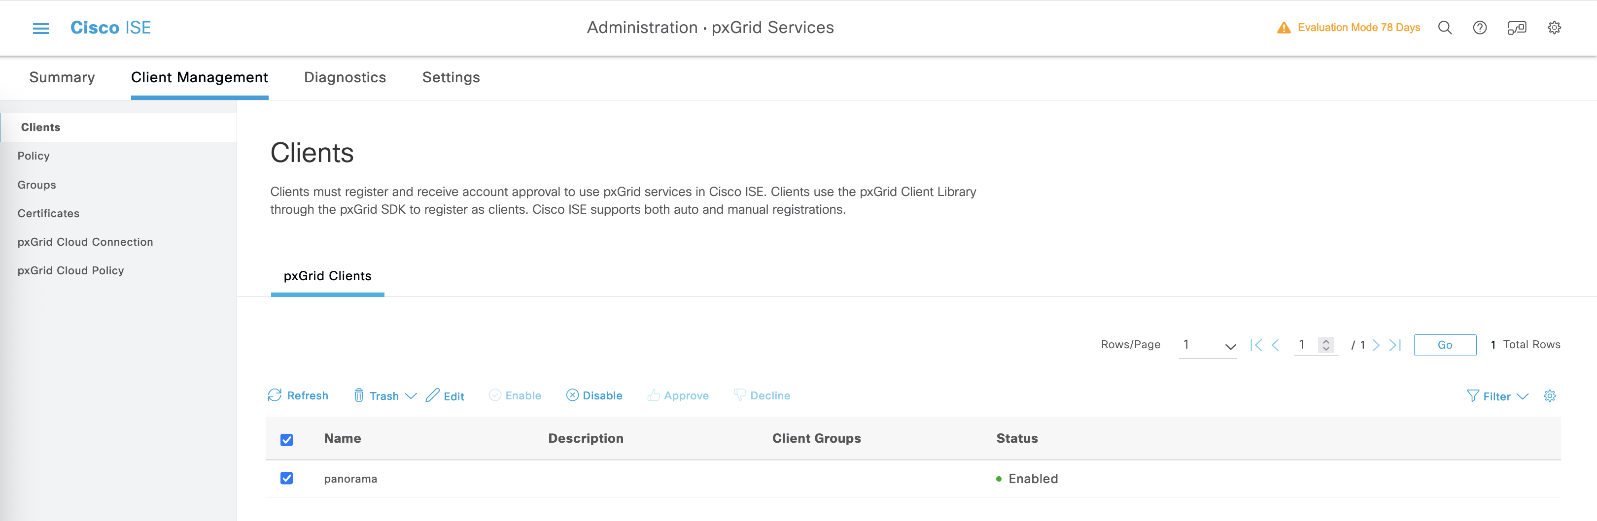Switch to the Diagnostics tab

(x=345, y=77)
